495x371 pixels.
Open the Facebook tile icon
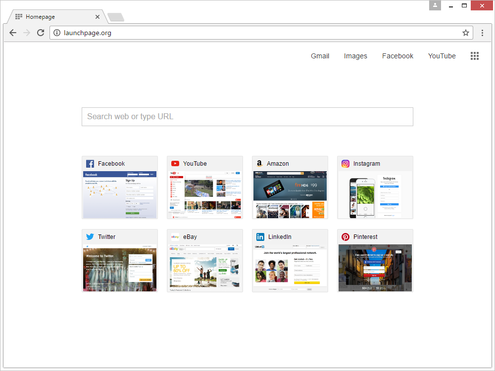coord(90,163)
